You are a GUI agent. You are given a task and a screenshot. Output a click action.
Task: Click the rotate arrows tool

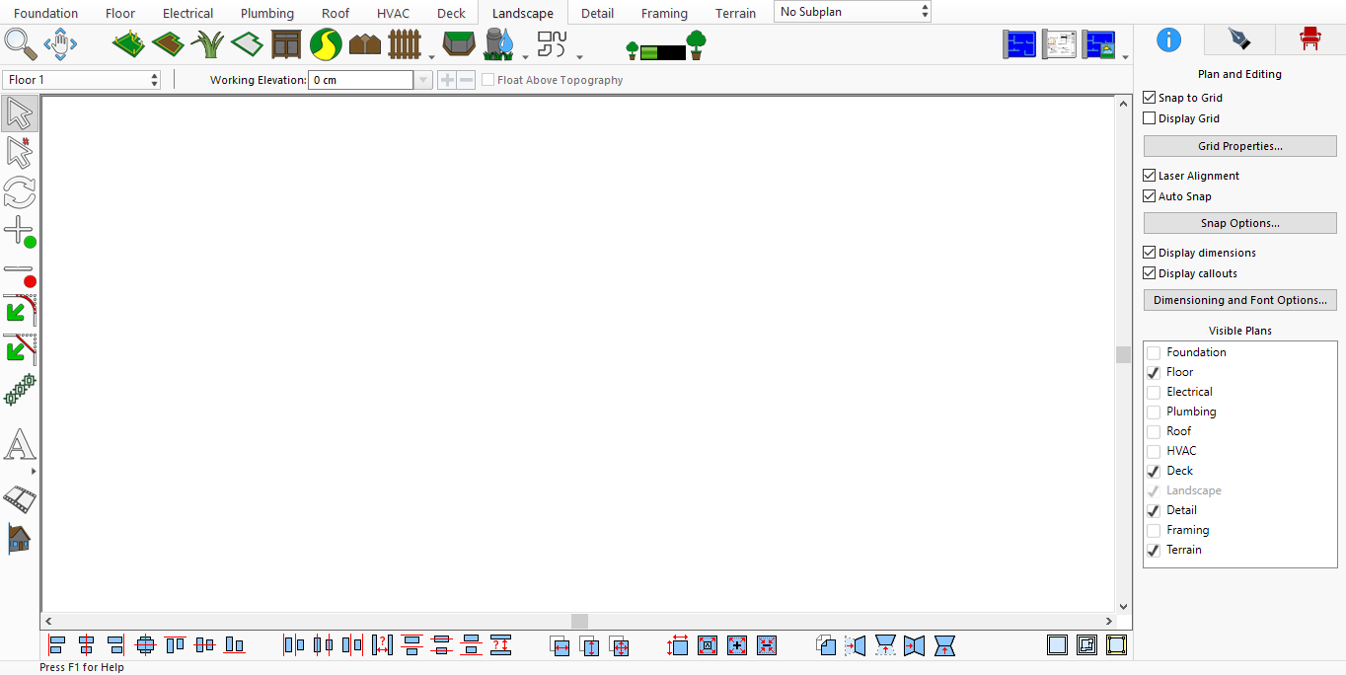click(x=20, y=191)
